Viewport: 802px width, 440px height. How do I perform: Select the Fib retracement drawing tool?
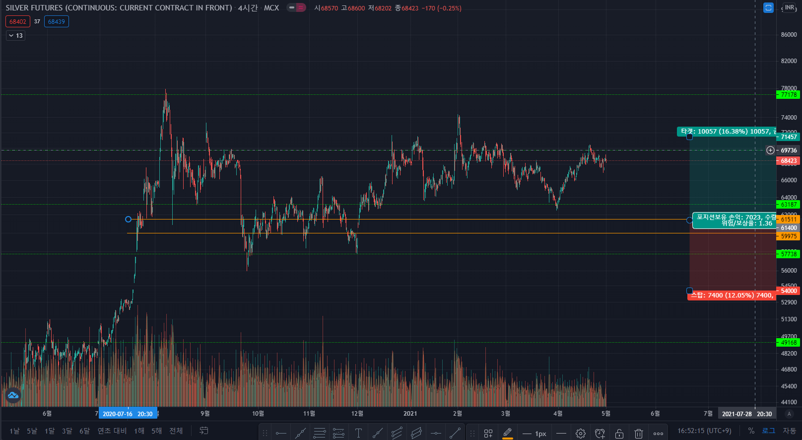(320, 433)
